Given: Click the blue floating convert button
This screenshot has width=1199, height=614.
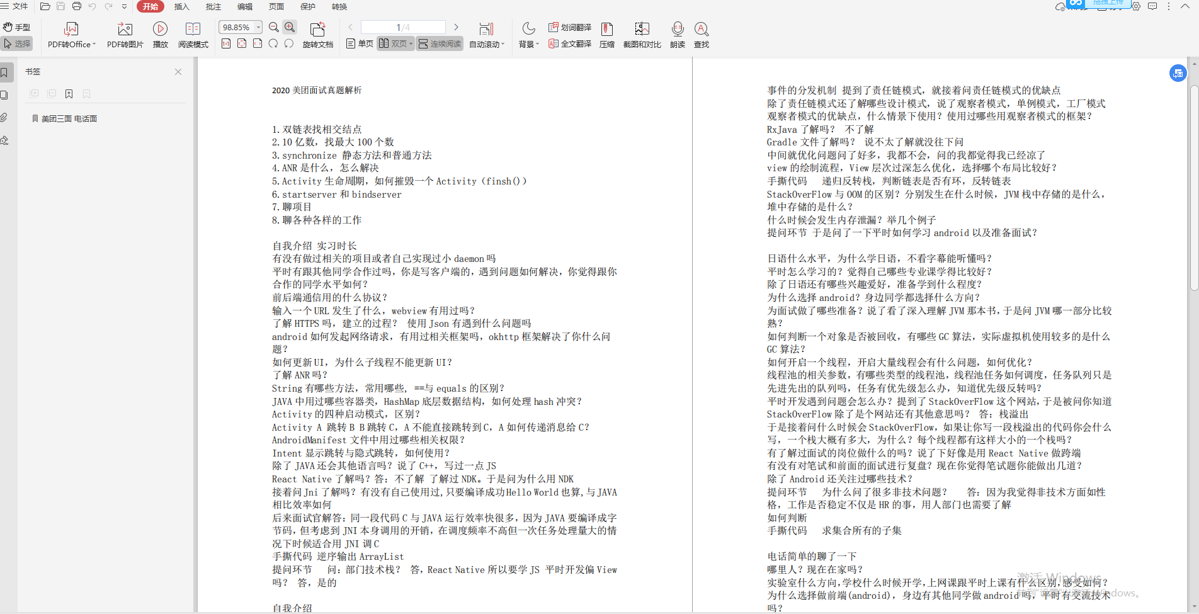Looking at the screenshot, I should [1178, 73].
